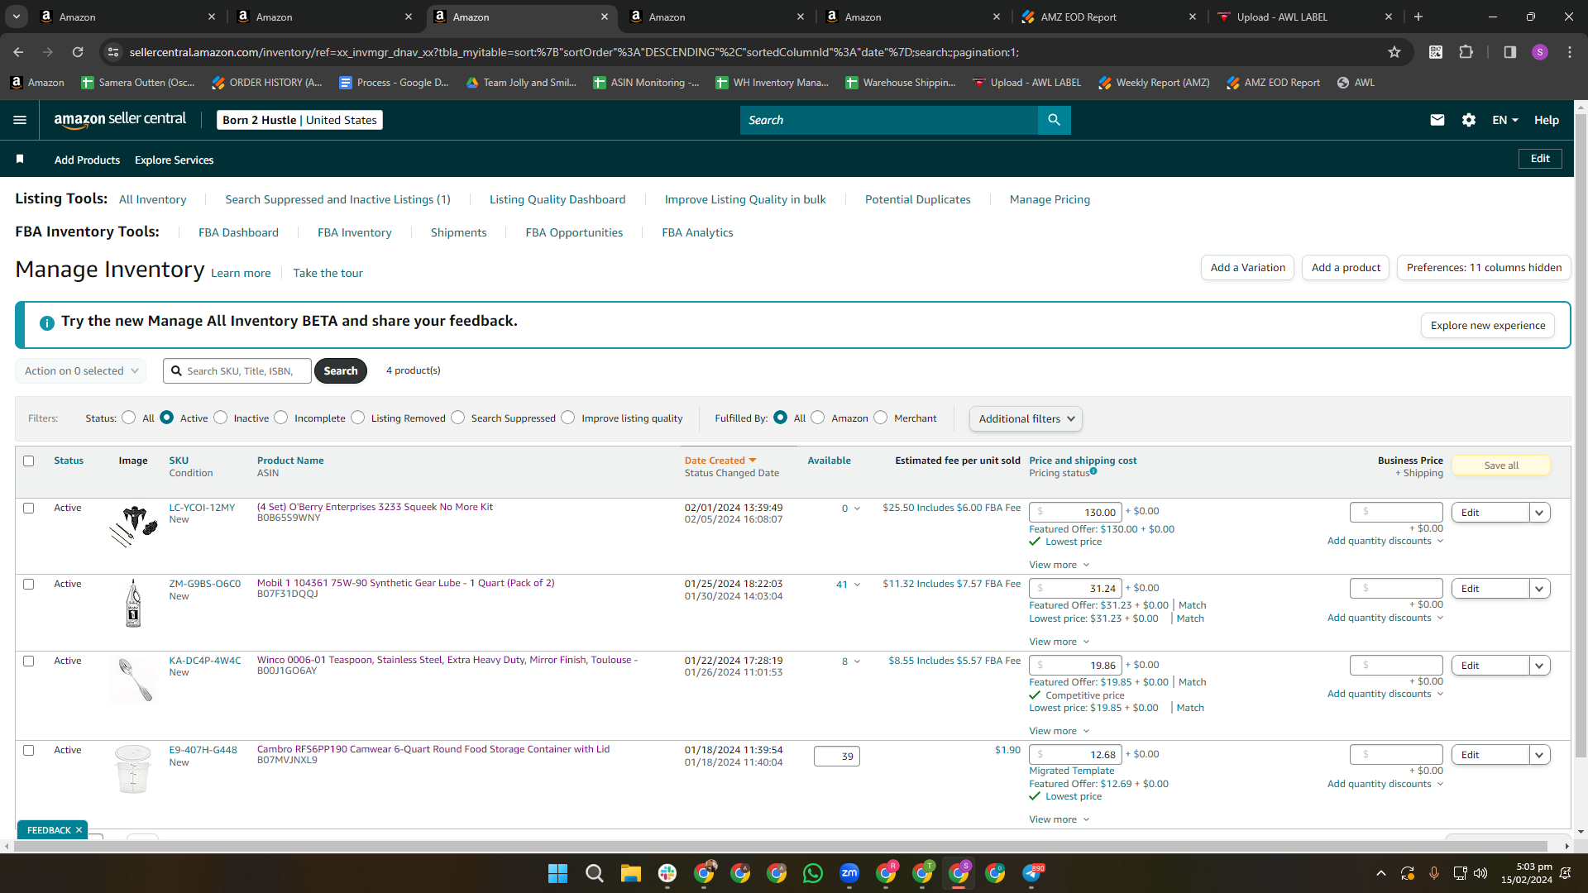Click the SKU search input field
Screen dimensions: 1588x893
pos(237,371)
